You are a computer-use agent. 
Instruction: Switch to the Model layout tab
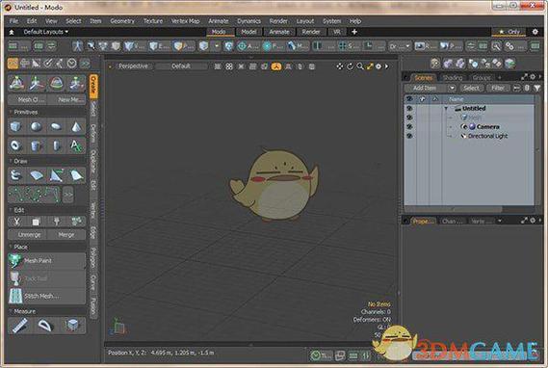coord(248,32)
